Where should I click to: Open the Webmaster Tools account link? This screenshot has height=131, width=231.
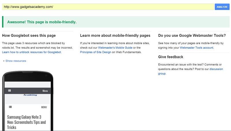pos(197,48)
